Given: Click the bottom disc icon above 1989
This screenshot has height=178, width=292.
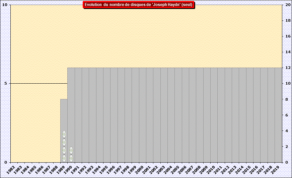Looking at the screenshot, I should [x=64, y=158].
